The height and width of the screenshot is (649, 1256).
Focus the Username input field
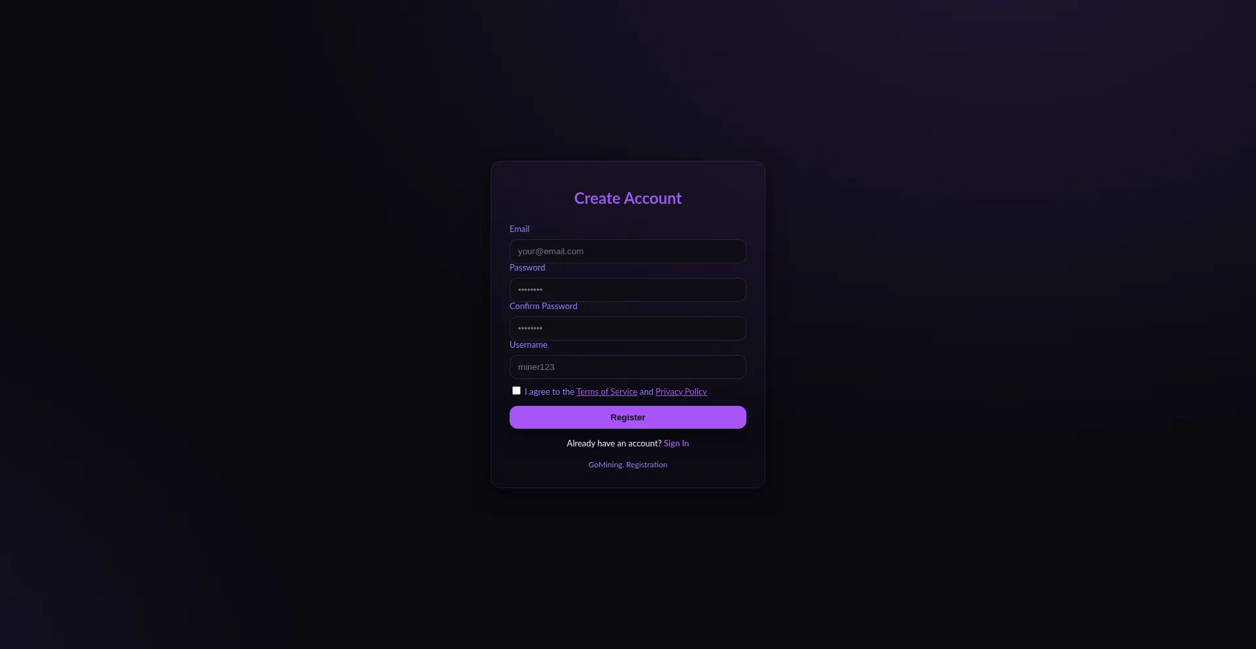[x=627, y=367]
